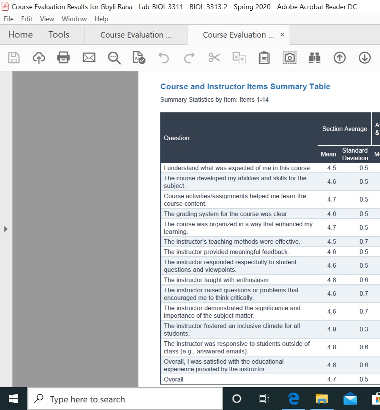The height and width of the screenshot is (410, 380).
Task: Launch Microsoft Edge from taskbar
Action: click(x=293, y=399)
